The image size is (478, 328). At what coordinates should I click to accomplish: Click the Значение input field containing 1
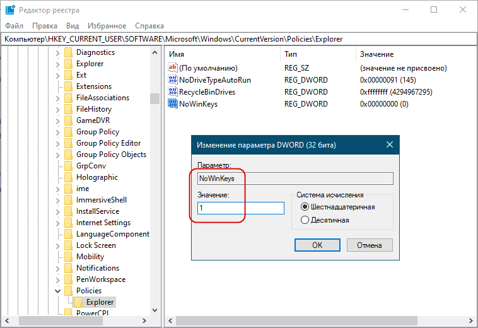(x=241, y=208)
